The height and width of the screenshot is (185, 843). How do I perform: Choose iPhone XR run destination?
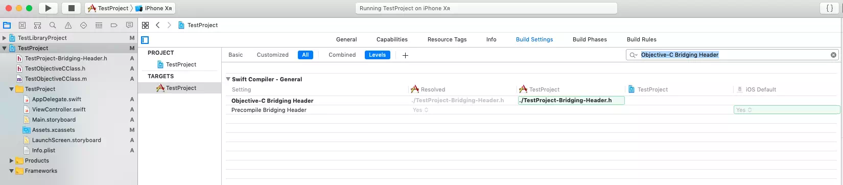click(154, 8)
